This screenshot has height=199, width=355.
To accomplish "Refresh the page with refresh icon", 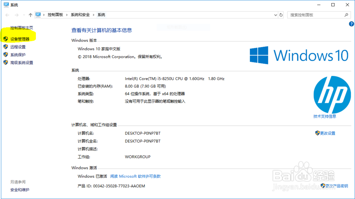I will pyautogui.click(x=281, y=15).
